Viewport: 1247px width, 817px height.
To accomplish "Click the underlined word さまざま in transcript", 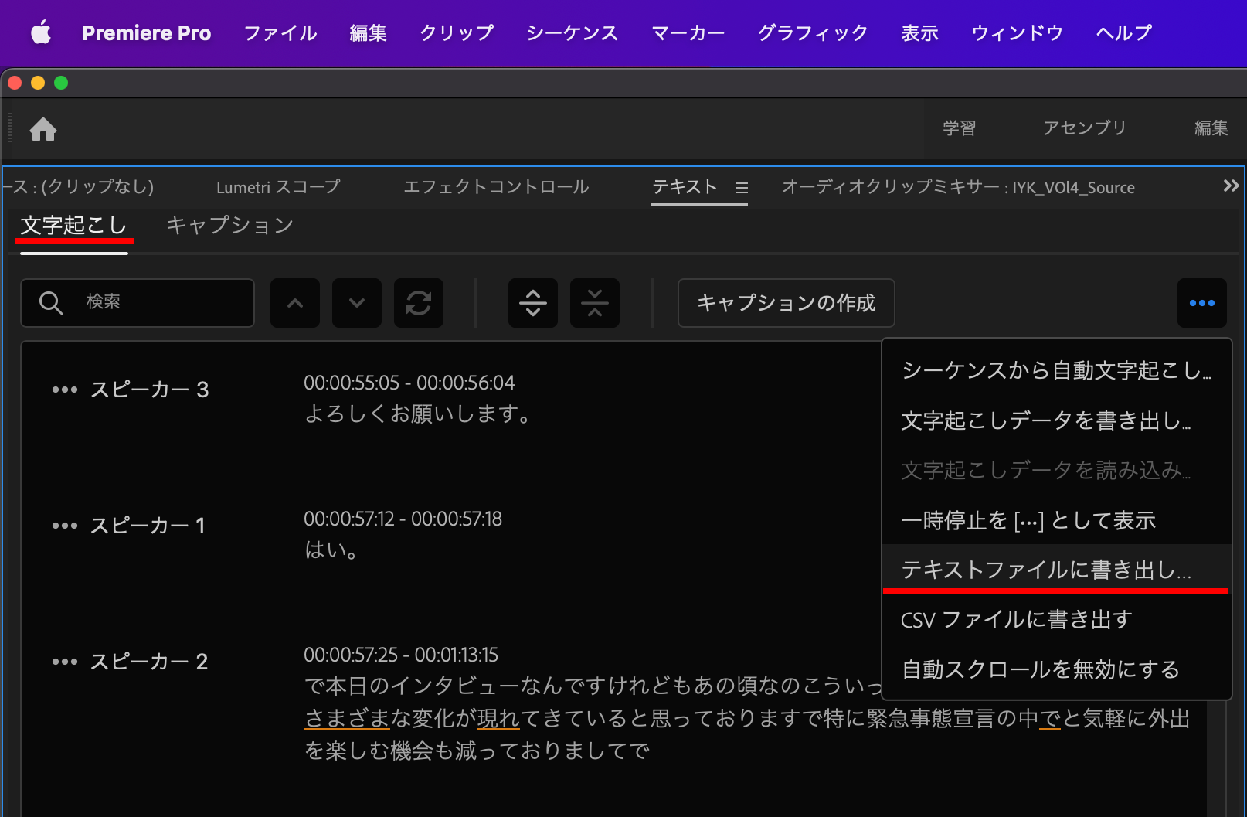I will click(347, 719).
